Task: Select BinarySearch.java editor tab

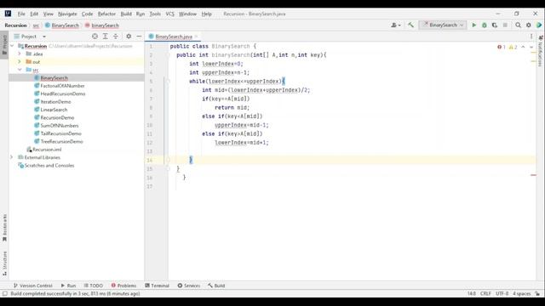Action: click(174, 37)
